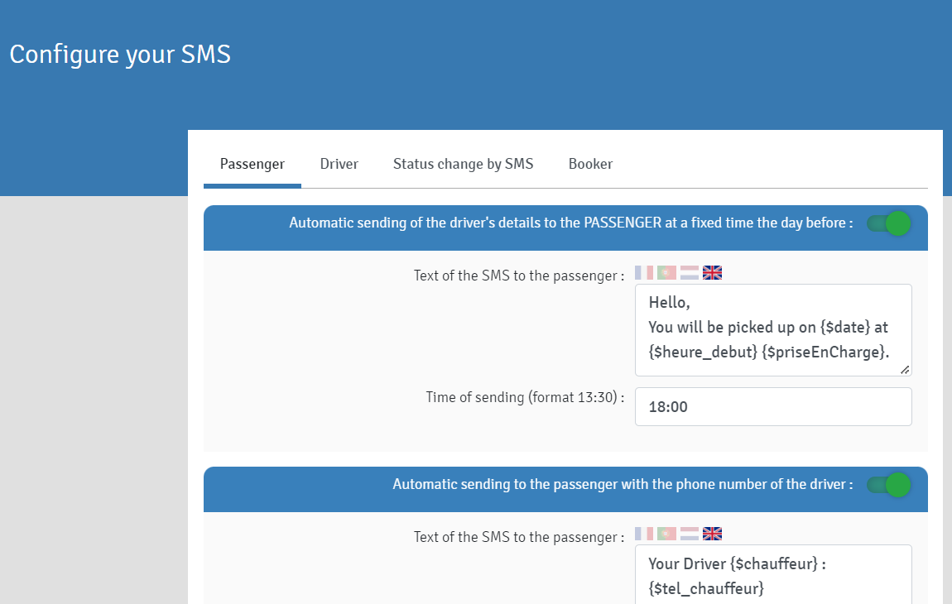Select Portuguese flag for day-before SMS text
The image size is (952, 604).
pos(666,272)
